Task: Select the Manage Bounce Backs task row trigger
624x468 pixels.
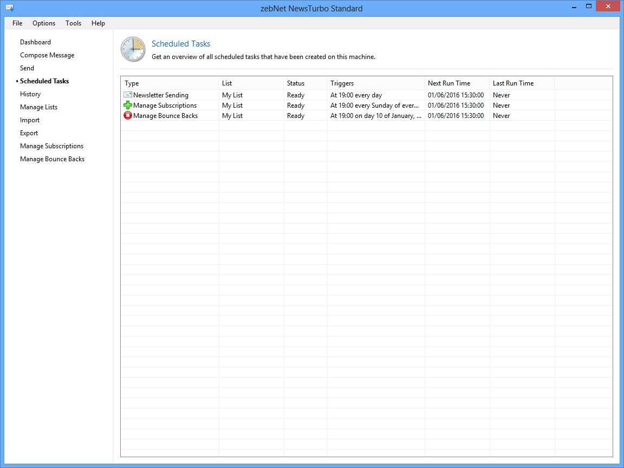Action: 375,116
